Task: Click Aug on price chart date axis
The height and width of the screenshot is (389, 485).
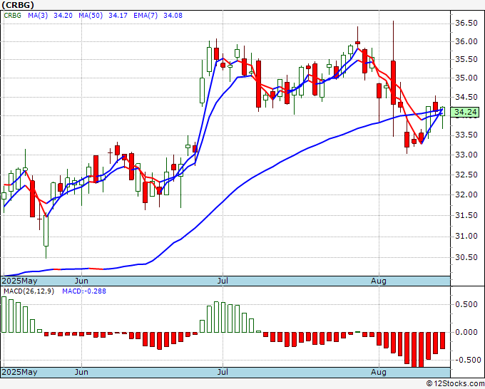Action: coord(379,281)
